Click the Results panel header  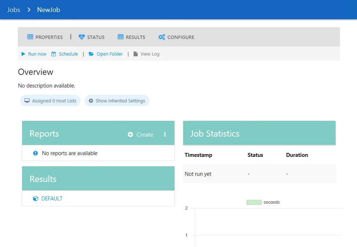98,178
